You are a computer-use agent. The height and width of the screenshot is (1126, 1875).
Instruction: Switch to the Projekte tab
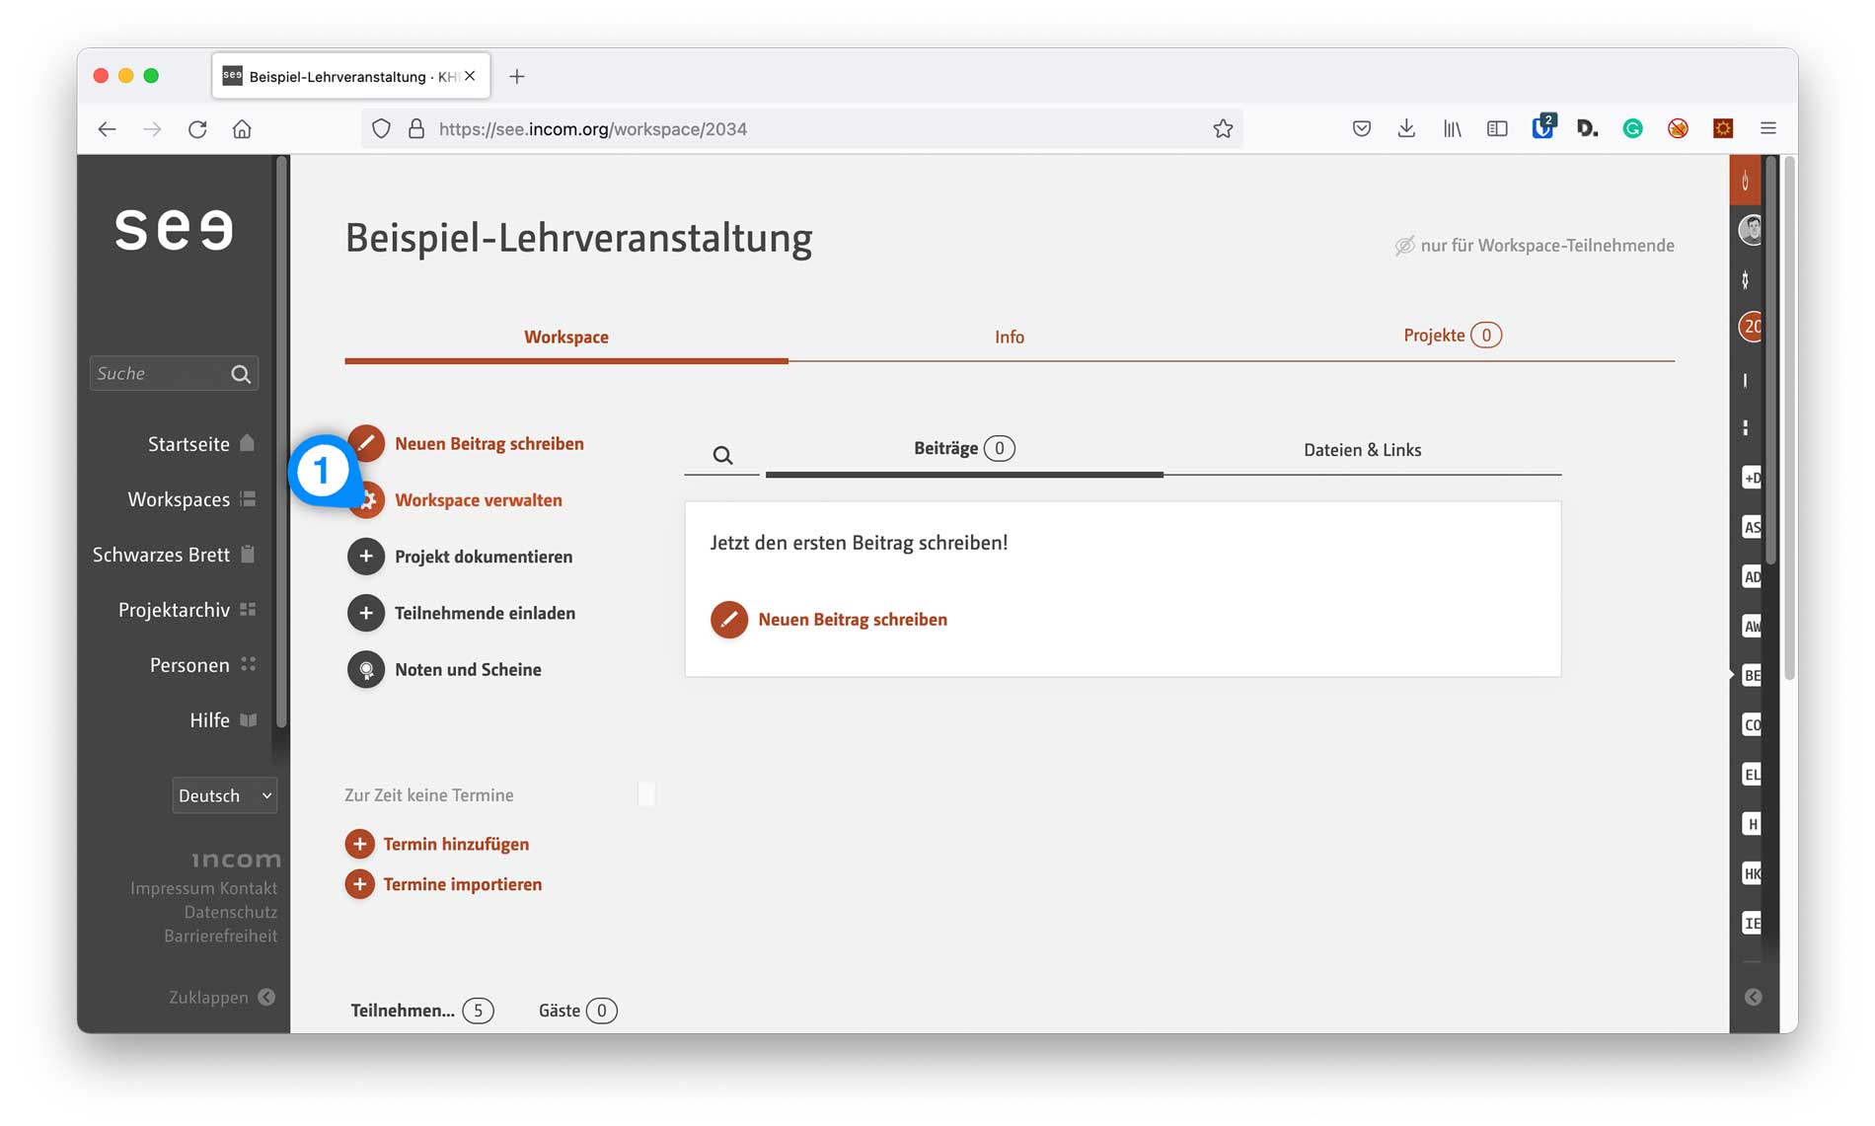coord(1452,336)
